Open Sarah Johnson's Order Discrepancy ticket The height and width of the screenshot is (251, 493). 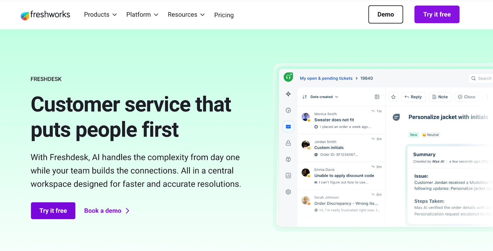coord(341,204)
